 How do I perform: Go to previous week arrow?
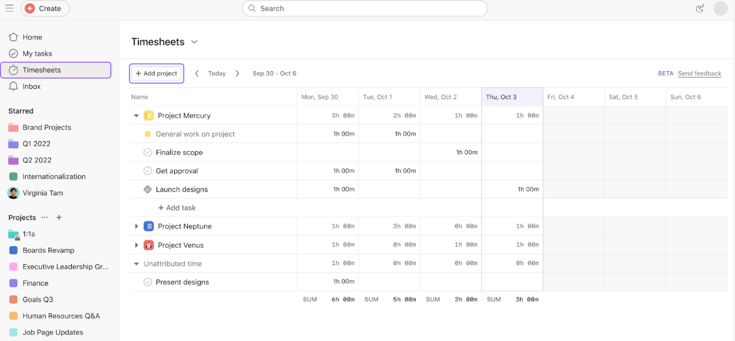pos(197,74)
